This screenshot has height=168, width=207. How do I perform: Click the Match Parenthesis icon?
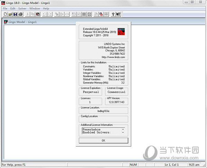(67, 14)
